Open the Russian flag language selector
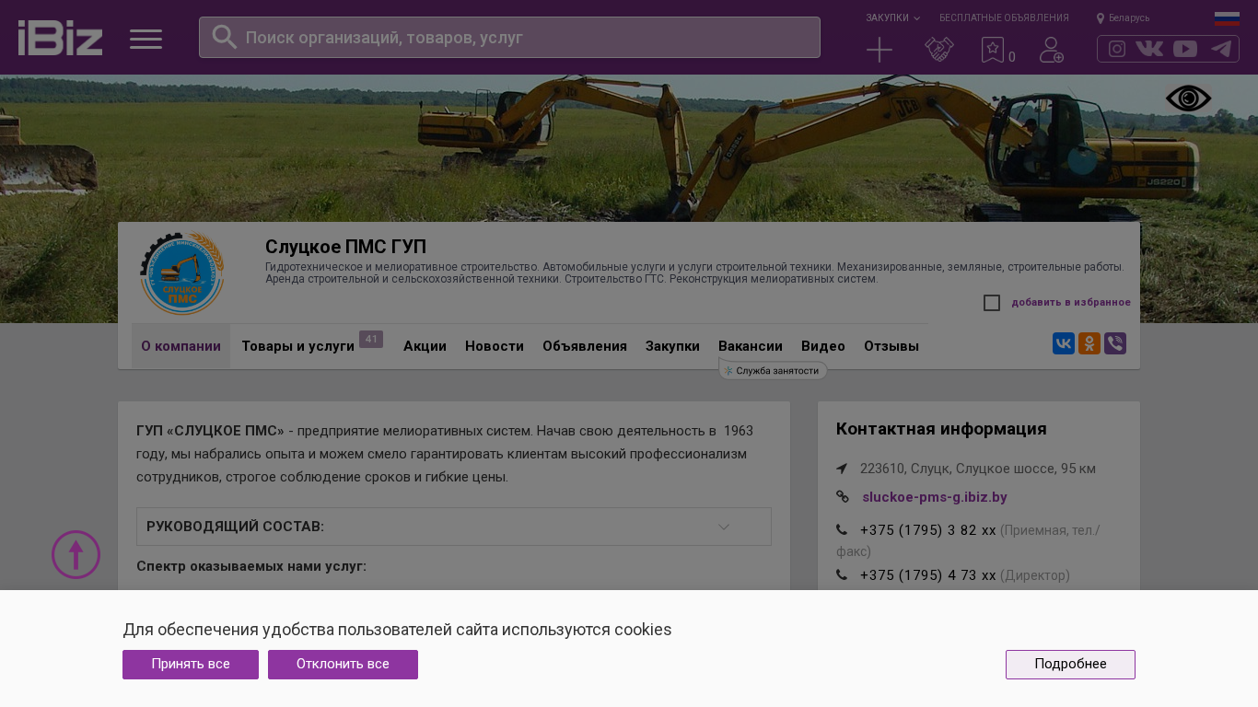Screen dimensions: 1258x707 [1227, 18]
